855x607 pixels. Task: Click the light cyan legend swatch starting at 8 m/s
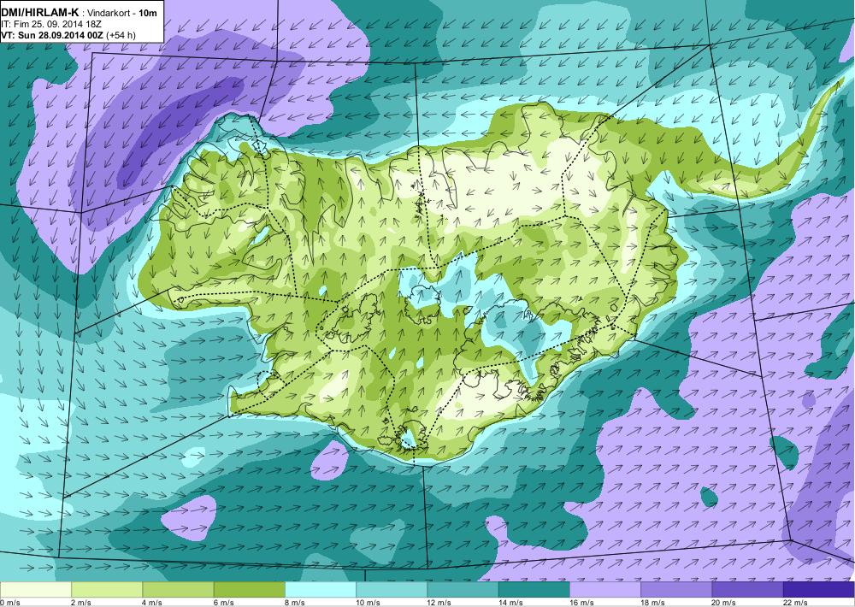coord(321,590)
